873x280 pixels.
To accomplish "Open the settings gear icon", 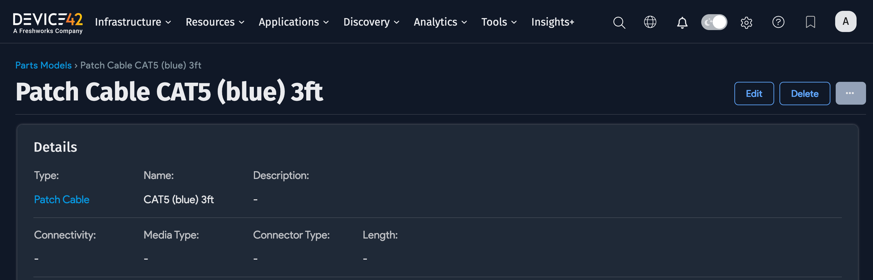I will pos(746,23).
